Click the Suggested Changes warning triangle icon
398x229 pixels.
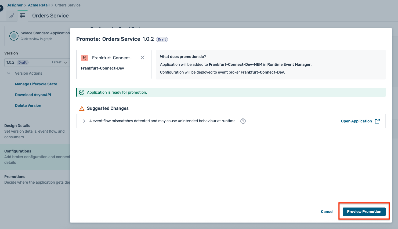82,108
